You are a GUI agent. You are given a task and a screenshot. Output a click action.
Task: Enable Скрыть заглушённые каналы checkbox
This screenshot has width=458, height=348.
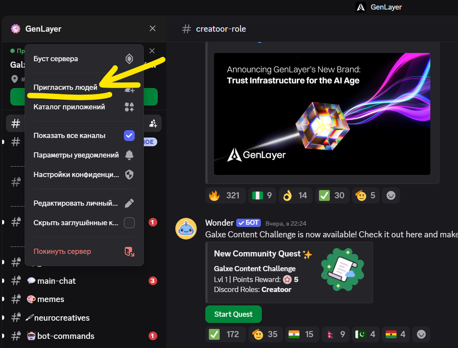pyautogui.click(x=129, y=223)
